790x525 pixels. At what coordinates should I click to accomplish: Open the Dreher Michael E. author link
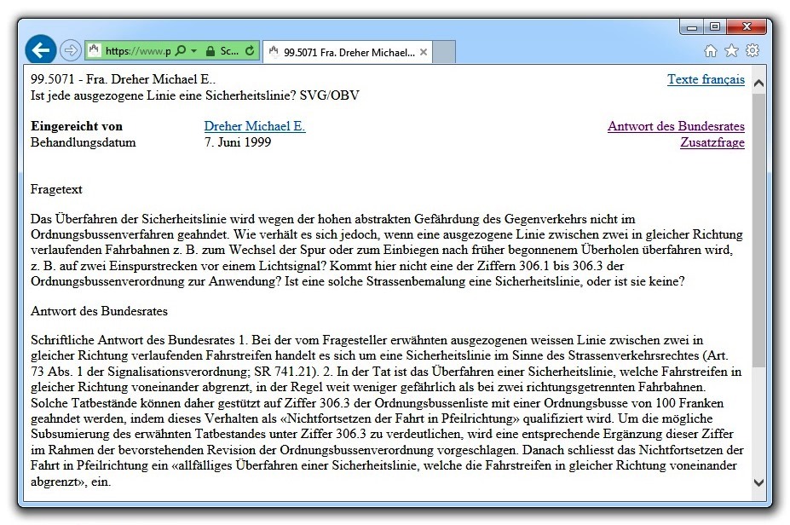[255, 126]
